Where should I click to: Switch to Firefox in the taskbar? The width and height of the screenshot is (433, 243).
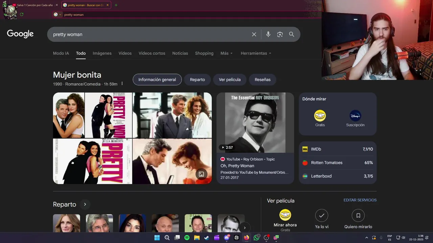(246, 238)
